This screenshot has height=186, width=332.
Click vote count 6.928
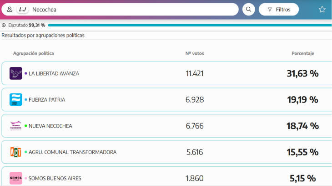pos(195,99)
